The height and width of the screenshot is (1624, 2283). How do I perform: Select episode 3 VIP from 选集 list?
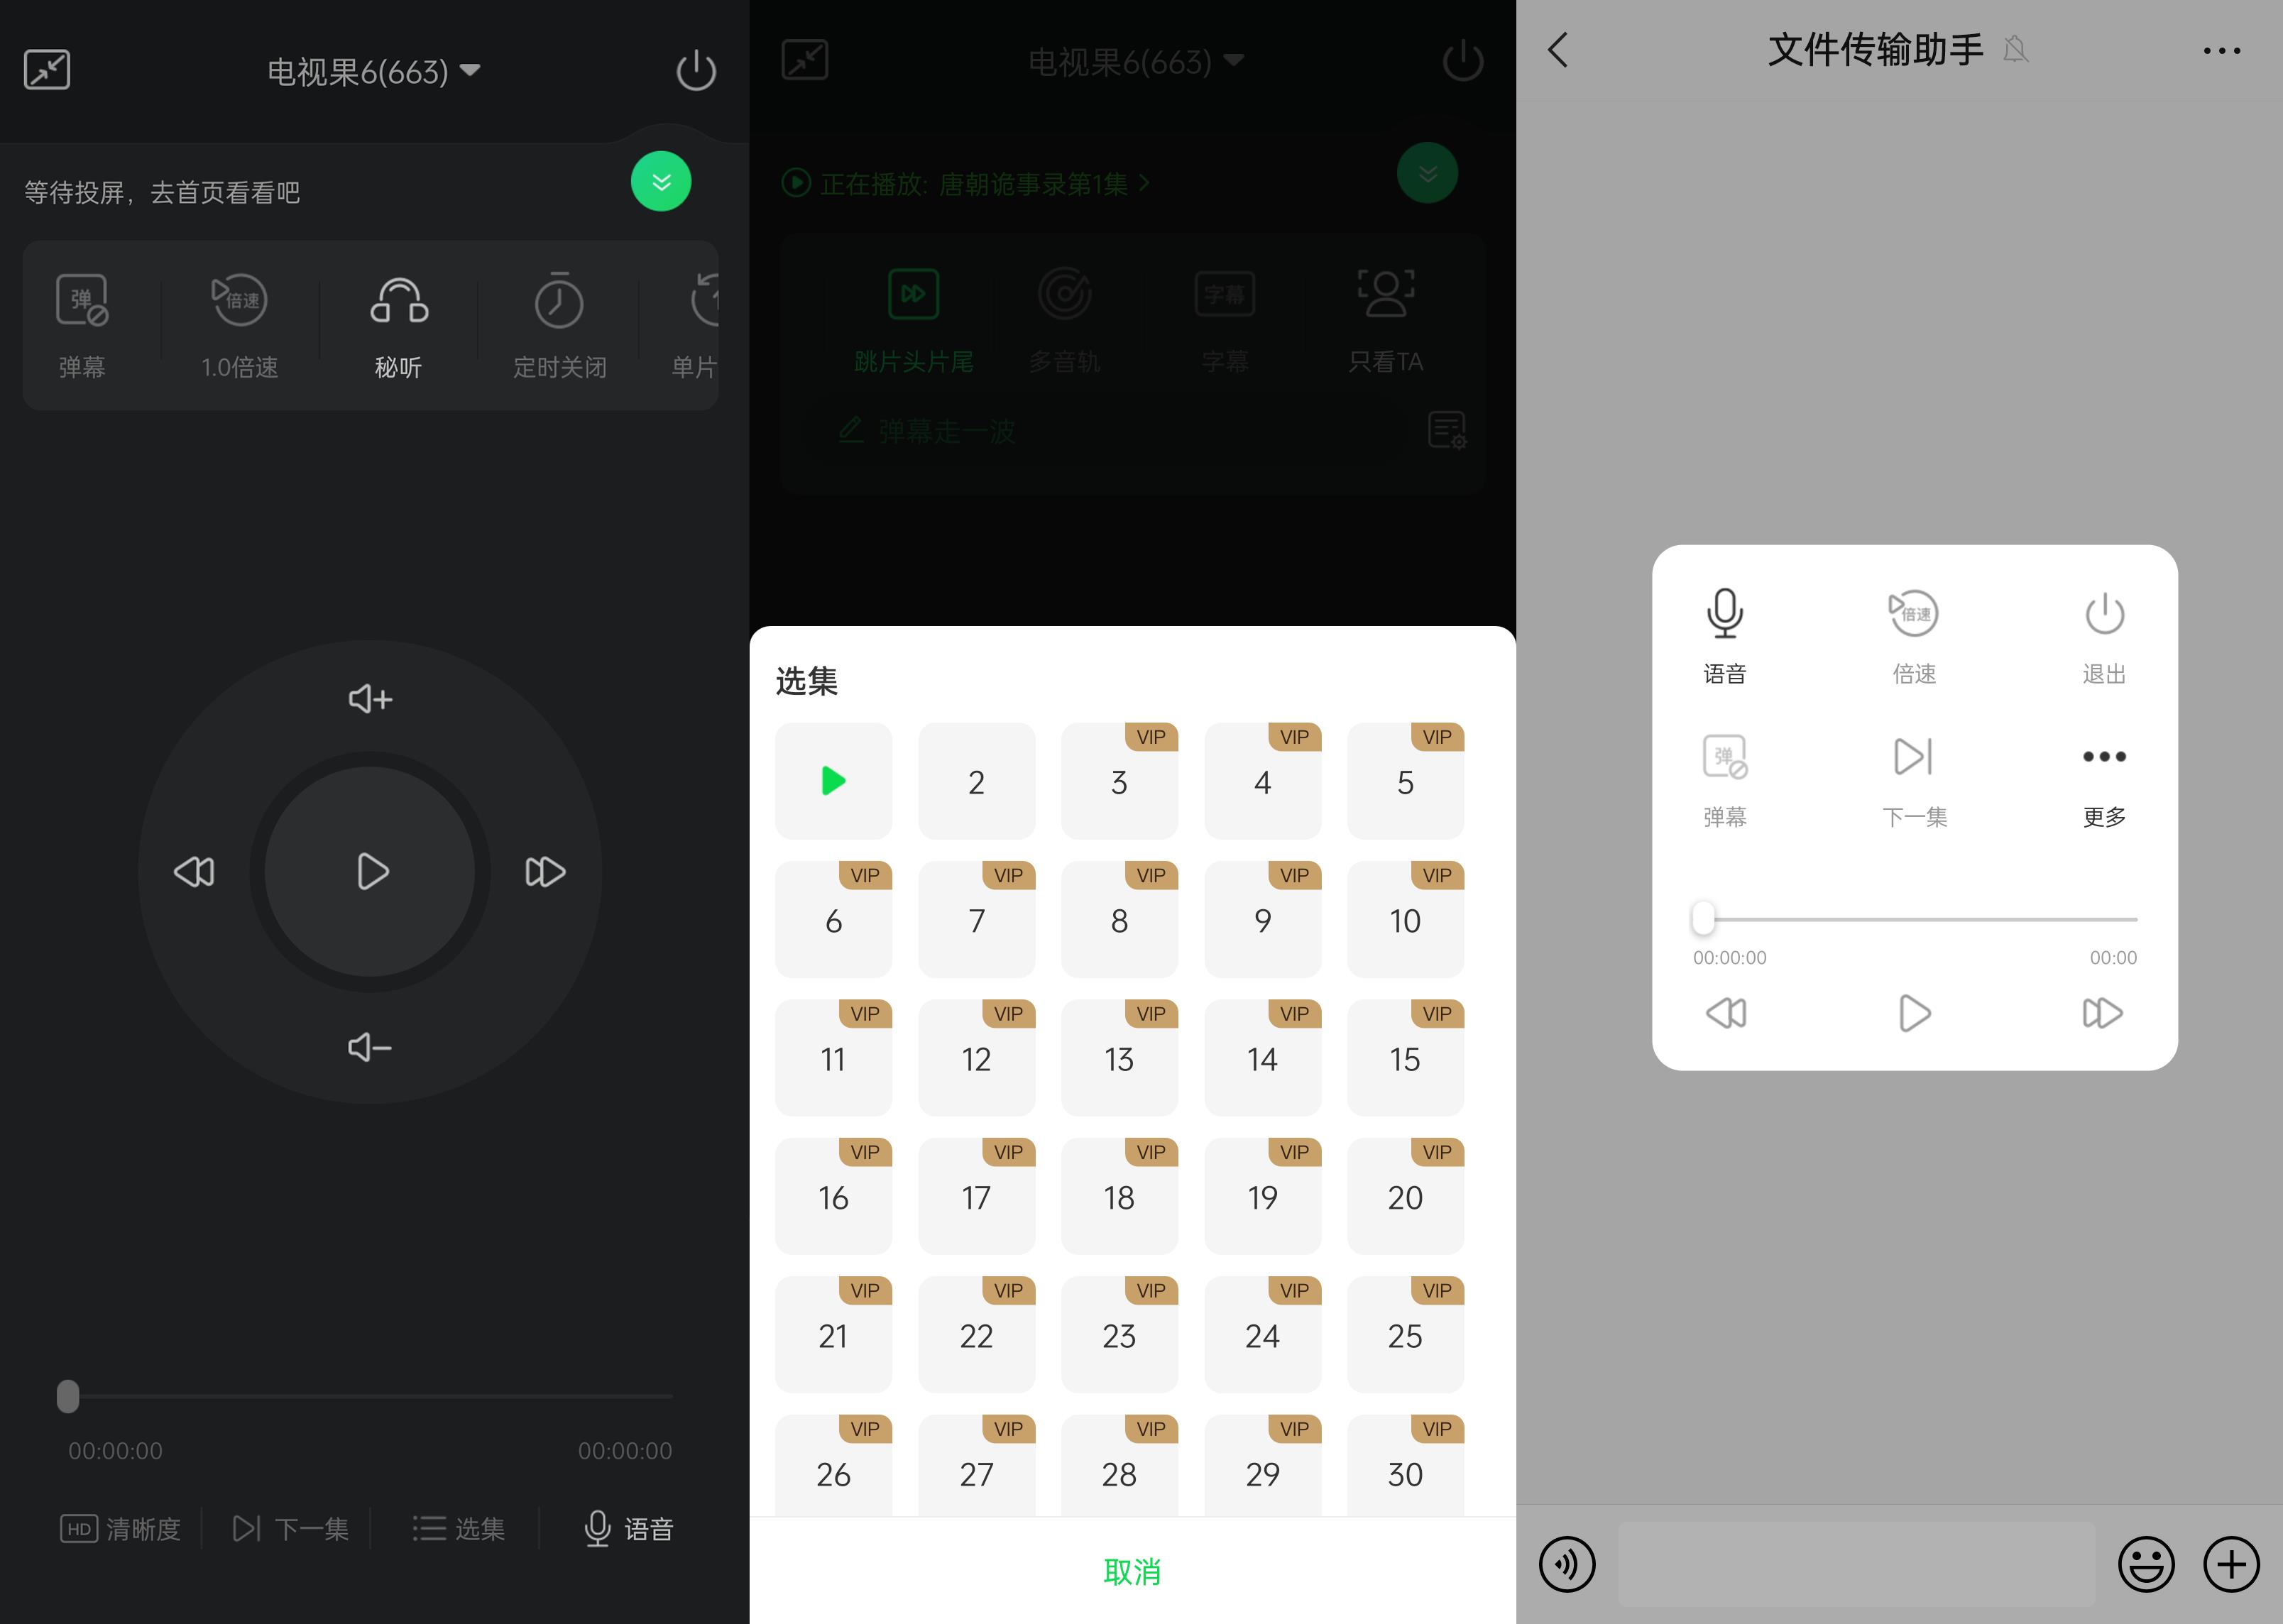tap(1122, 780)
